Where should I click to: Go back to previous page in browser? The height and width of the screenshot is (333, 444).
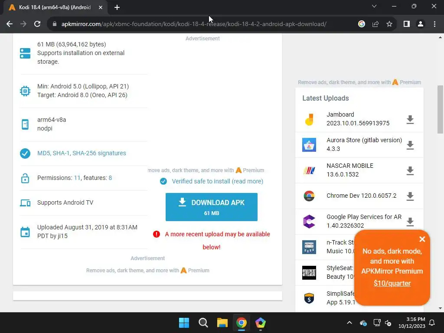point(10,24)
